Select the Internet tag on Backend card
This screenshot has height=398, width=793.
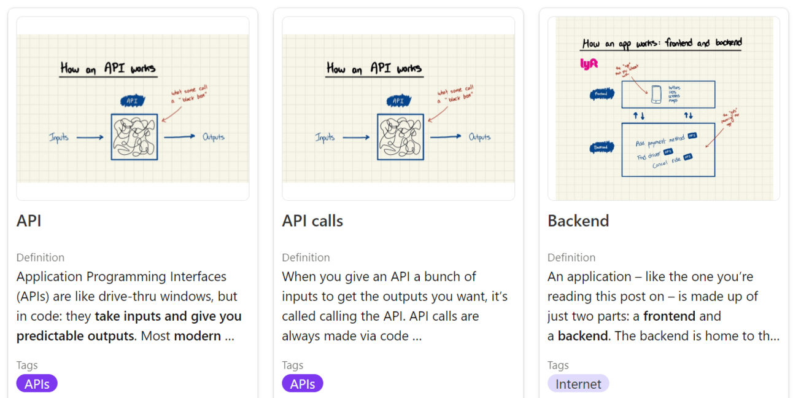pyautogui.click(x=578, y=384)
